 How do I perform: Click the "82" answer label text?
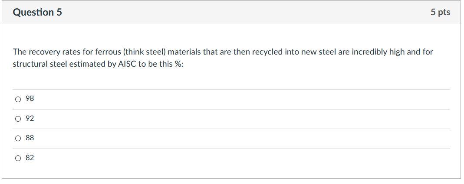click(30, 158)
